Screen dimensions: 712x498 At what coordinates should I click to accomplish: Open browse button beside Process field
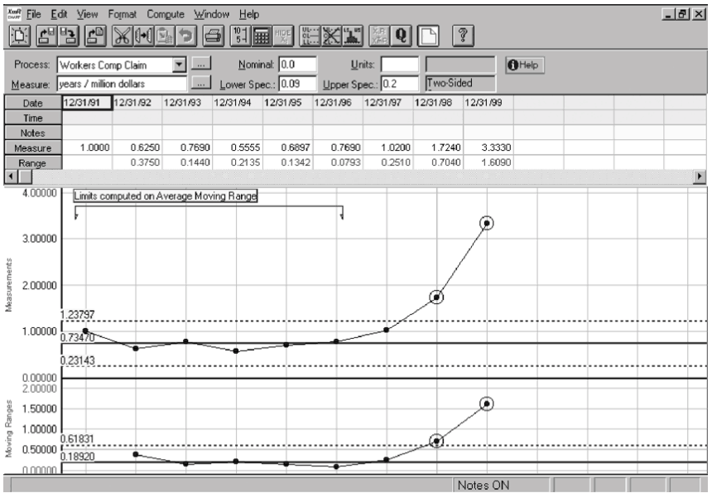click(x=200, y=65)
